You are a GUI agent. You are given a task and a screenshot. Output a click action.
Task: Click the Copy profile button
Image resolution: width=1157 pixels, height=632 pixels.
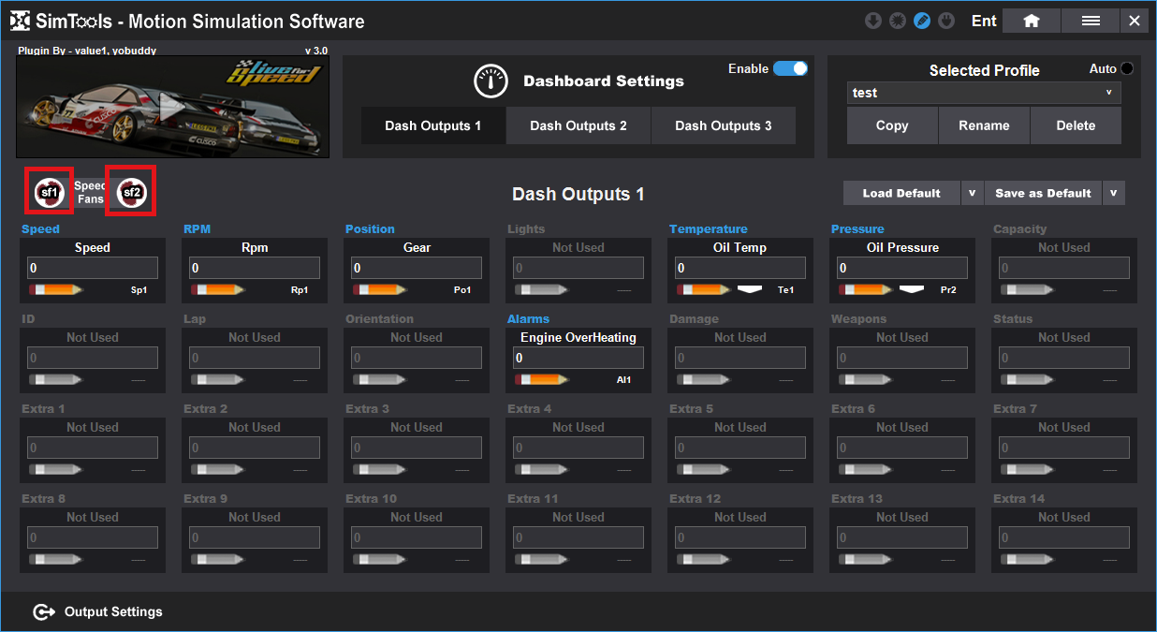(892, 125)
